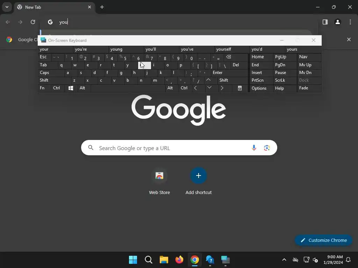Toggle the Caps key on keyboard
Viewport: 358px width, 268px height.
click(51, 73)
